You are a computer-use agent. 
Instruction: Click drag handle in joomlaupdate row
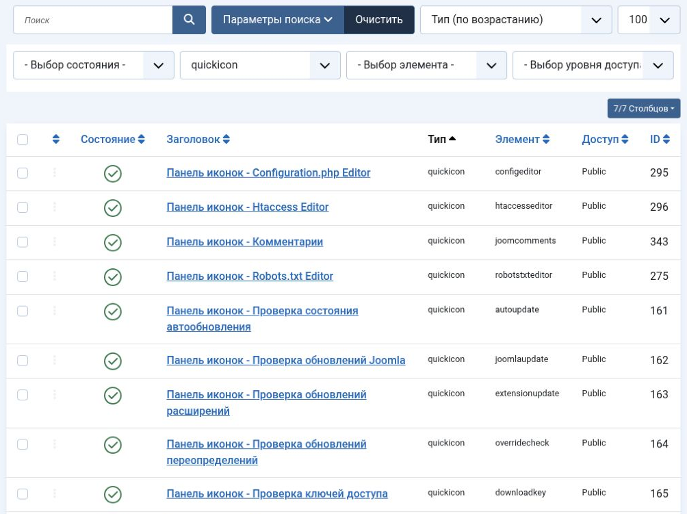55,360
